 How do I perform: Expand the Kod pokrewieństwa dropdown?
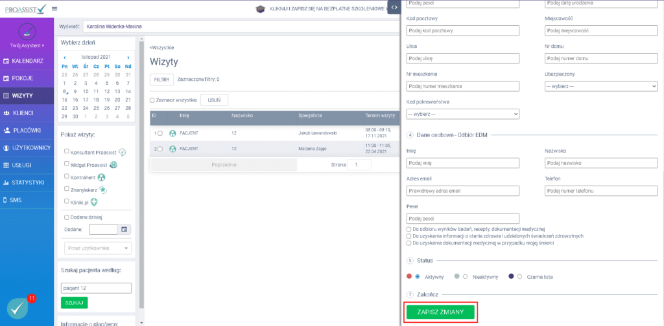coord(462,114)
